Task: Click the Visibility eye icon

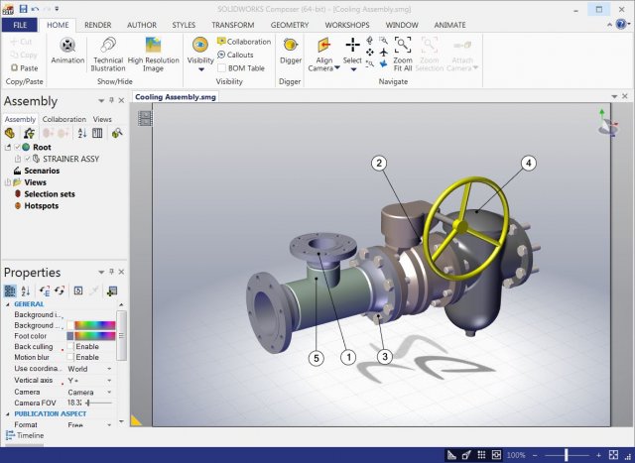Action: click(200, 45)
